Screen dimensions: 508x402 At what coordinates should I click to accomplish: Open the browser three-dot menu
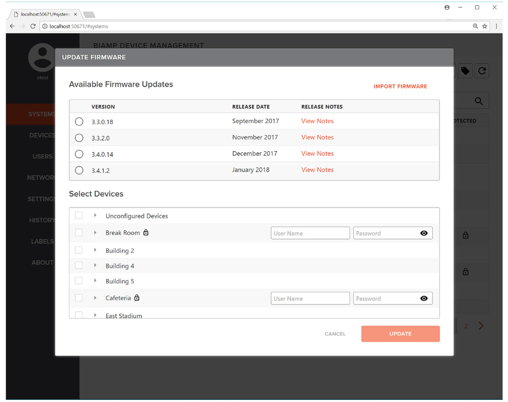tap(496, 26)
